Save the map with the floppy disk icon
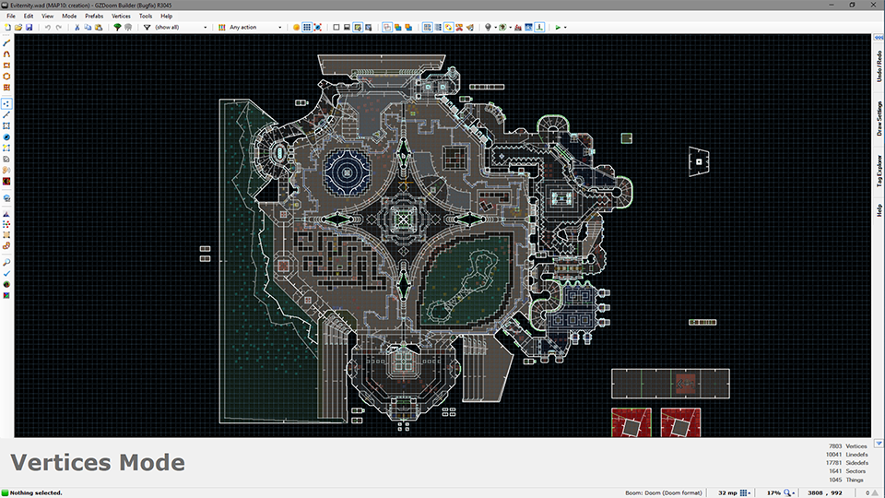Image resolution: width=885 pixels, height=498 pixels. tap(29, 27)
